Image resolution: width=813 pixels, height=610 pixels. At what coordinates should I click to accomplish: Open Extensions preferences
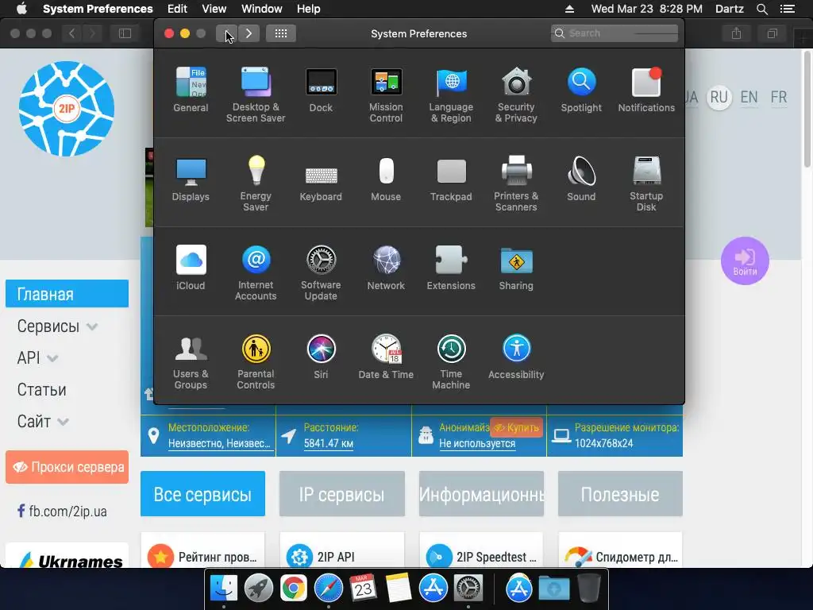coord(451,268)
